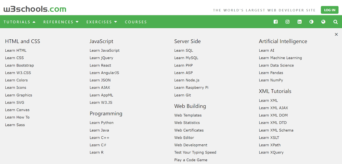Open Learn R tutorial
The image size is (342, 164).
97,152
